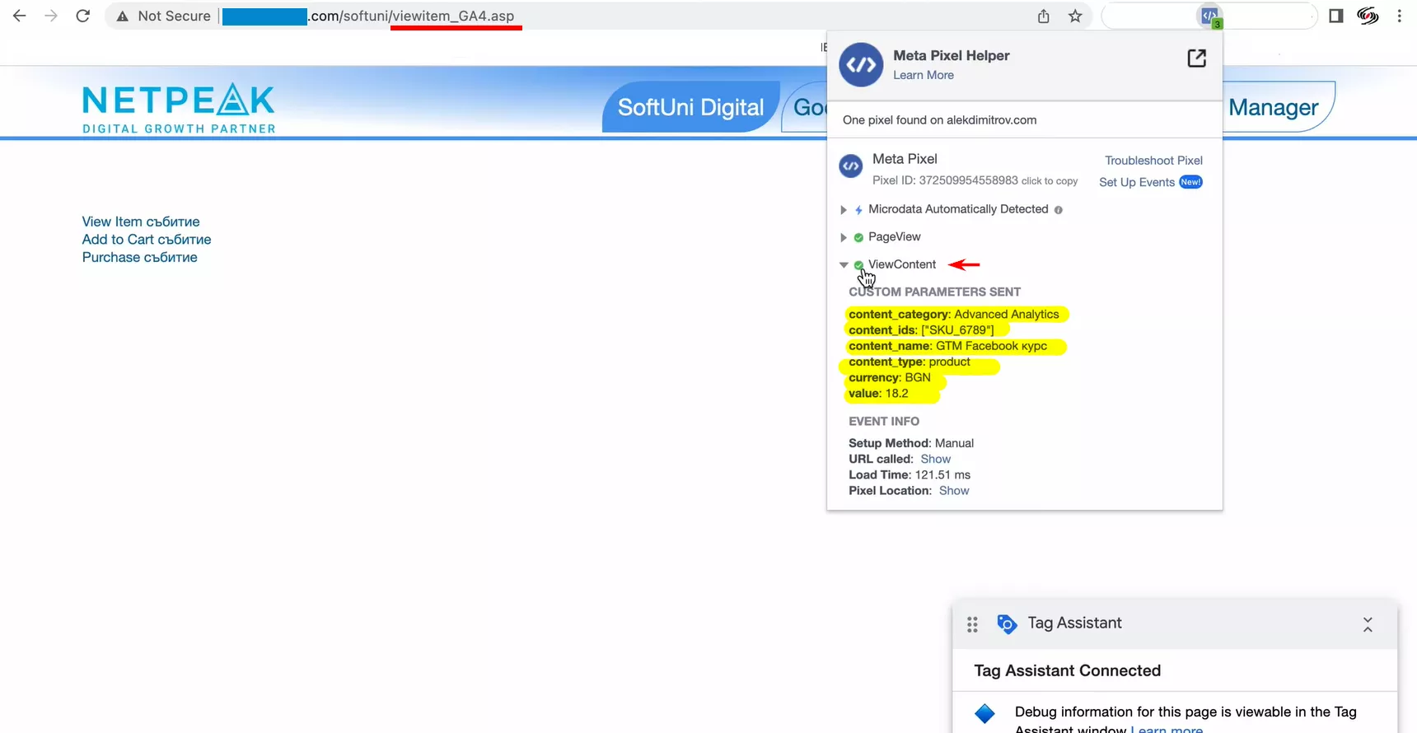
Task: Bookmark this page with the star icon
Action: click(1075, 16)
